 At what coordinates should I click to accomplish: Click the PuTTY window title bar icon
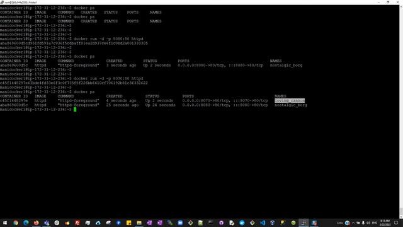[x=2, y=3]
